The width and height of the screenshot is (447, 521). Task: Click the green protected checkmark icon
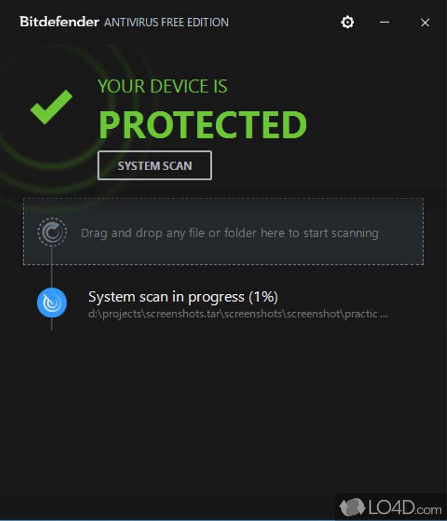(51, 106)
